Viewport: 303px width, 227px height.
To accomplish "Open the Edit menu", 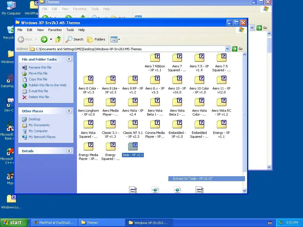I will [x=30, y=30].
